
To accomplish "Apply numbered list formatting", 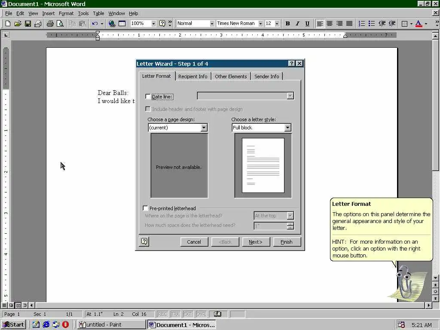I will tap(362, 24).
